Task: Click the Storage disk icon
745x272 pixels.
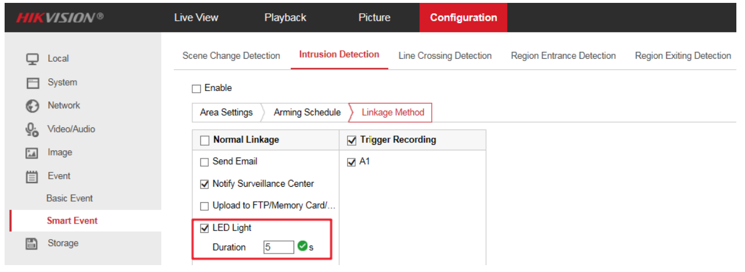Action: click(x=32, y=244)
